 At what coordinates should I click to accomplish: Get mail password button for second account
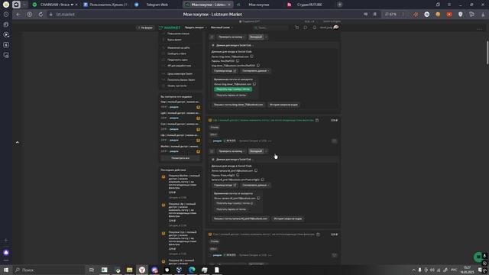231,209
